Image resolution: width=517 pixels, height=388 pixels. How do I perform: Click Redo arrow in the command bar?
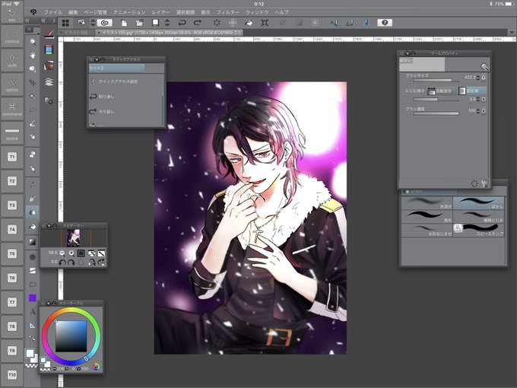click(x=198, y=23)
